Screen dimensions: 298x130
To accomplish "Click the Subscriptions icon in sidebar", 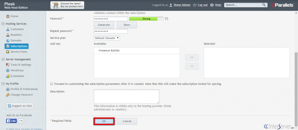I will pyautogui.click(x=8, y=46).
